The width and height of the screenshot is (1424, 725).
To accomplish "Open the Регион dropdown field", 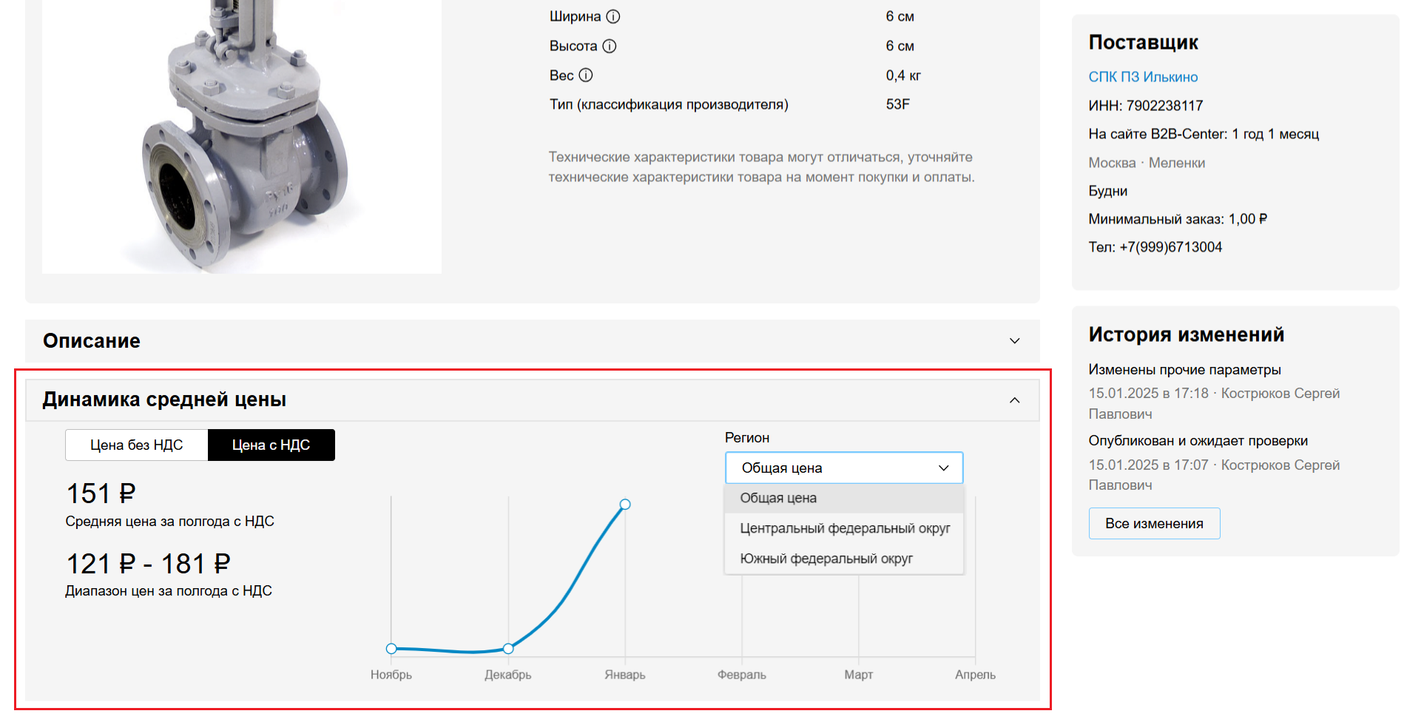I will [x=843, y=468].
